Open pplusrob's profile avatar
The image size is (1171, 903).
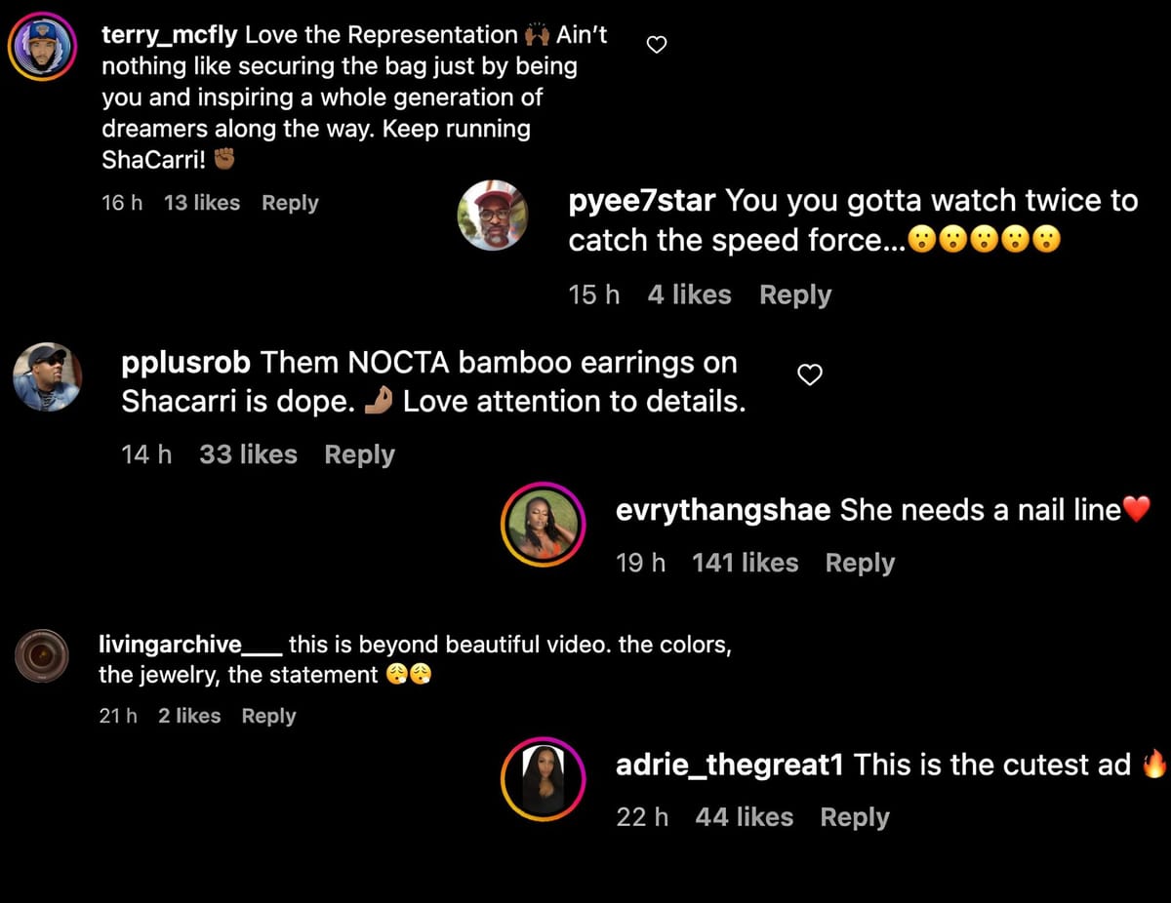[47, 377]
